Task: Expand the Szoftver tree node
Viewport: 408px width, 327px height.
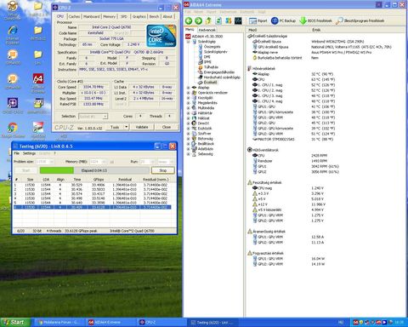Action: (188, 134)
